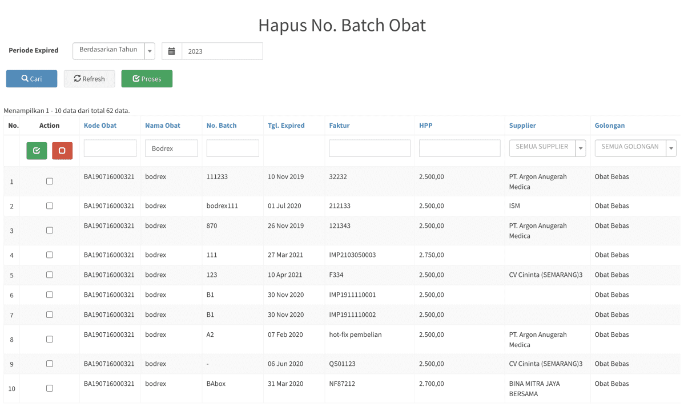Click the red uncheck-all icon in Action column
This screenshot has height=411, width=684.
pos(62,151)
